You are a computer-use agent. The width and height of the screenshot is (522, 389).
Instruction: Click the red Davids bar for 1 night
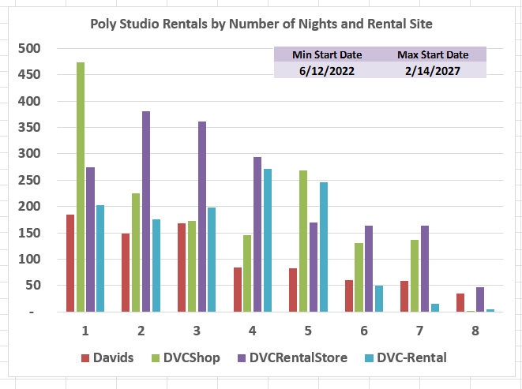click(70, 264)
